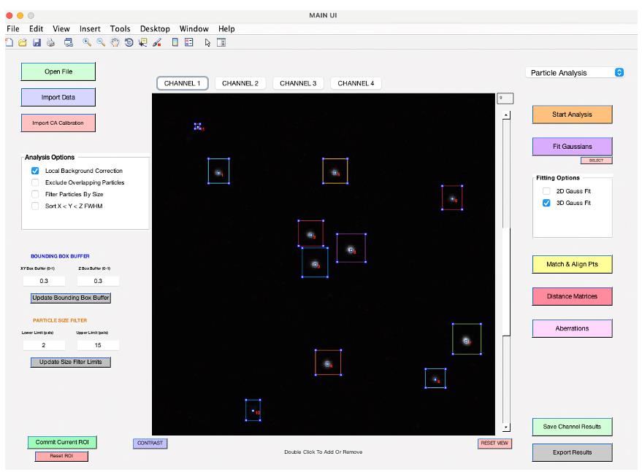Click the Distance Matrices button
Image resolution: width=642 pixels, height=472 pixels.
(x=573, y=296)
